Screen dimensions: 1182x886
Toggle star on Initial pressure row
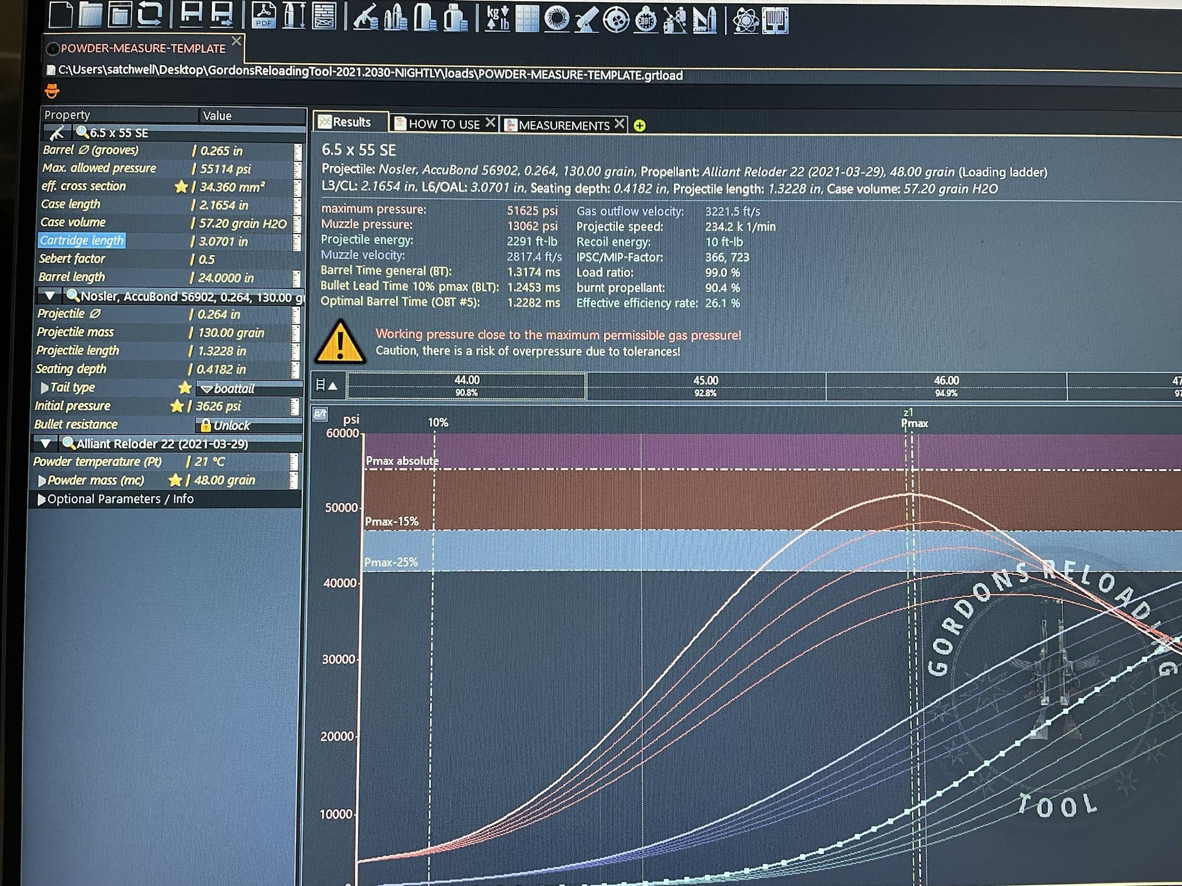coord(177,406)
